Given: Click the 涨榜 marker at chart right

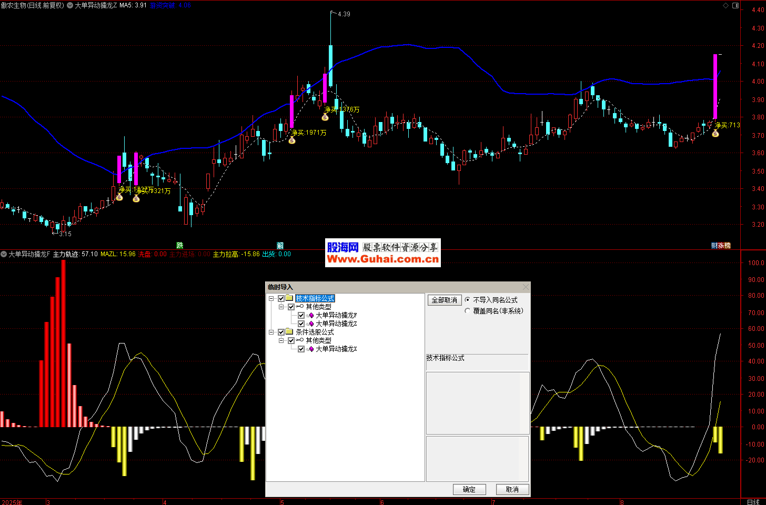Looking at the screenshot, I should (x=724, y=245).
